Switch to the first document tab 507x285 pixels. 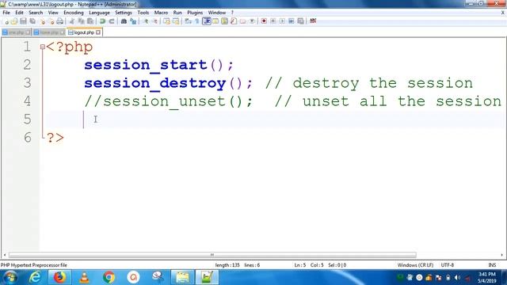(x=16, y=32)
